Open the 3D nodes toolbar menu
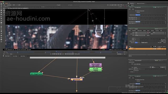Screen dimensions: 168x94 click(1, 23)
